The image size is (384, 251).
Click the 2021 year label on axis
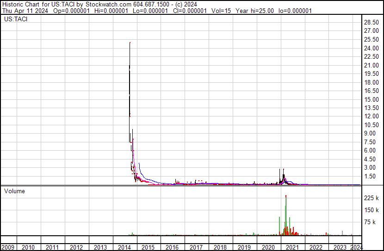292,247
